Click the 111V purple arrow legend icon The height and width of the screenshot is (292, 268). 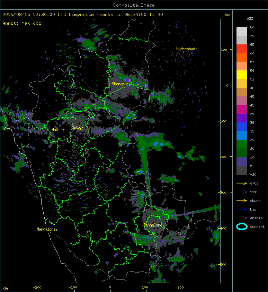[x=242, y=192]
